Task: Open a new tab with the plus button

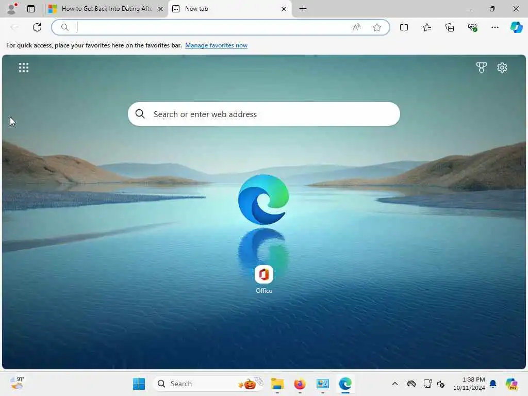Action: click(x=303, y=9)
